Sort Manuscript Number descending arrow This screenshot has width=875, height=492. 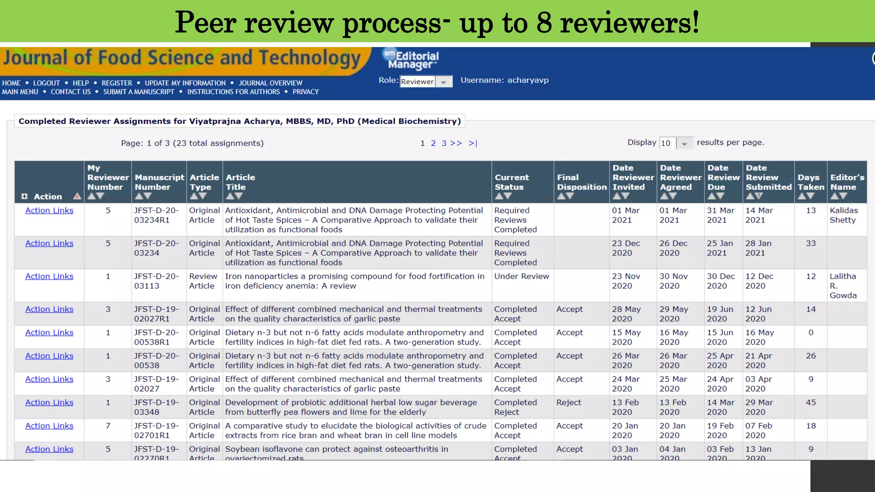pos(148,196)
